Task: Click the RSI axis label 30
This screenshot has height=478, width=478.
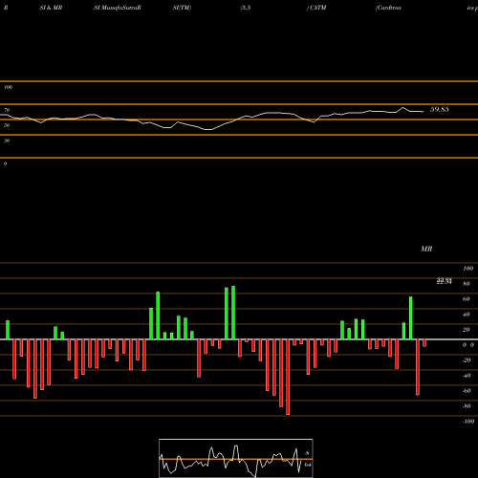Action: click(x=7, y=141)
